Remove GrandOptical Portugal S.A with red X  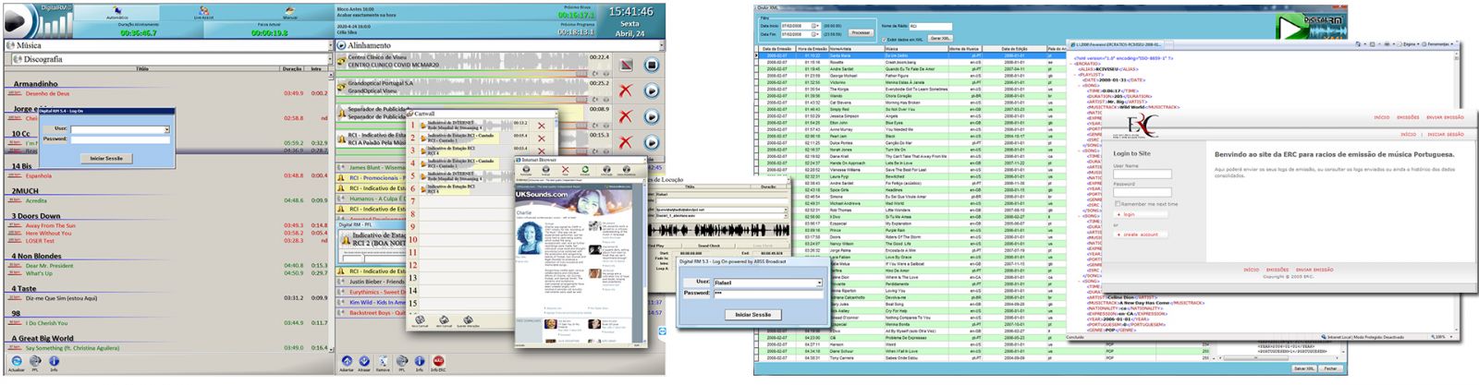pos(626,90)
